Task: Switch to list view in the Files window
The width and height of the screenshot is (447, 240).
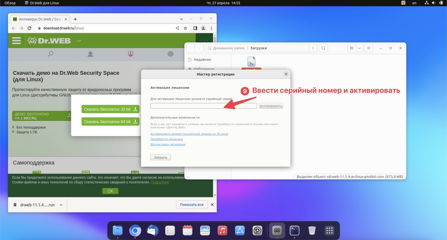Action: tap(352, 48)
